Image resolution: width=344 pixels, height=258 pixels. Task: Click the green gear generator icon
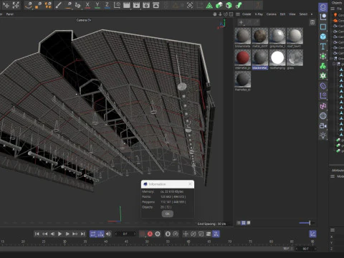[x=323, y=76]
